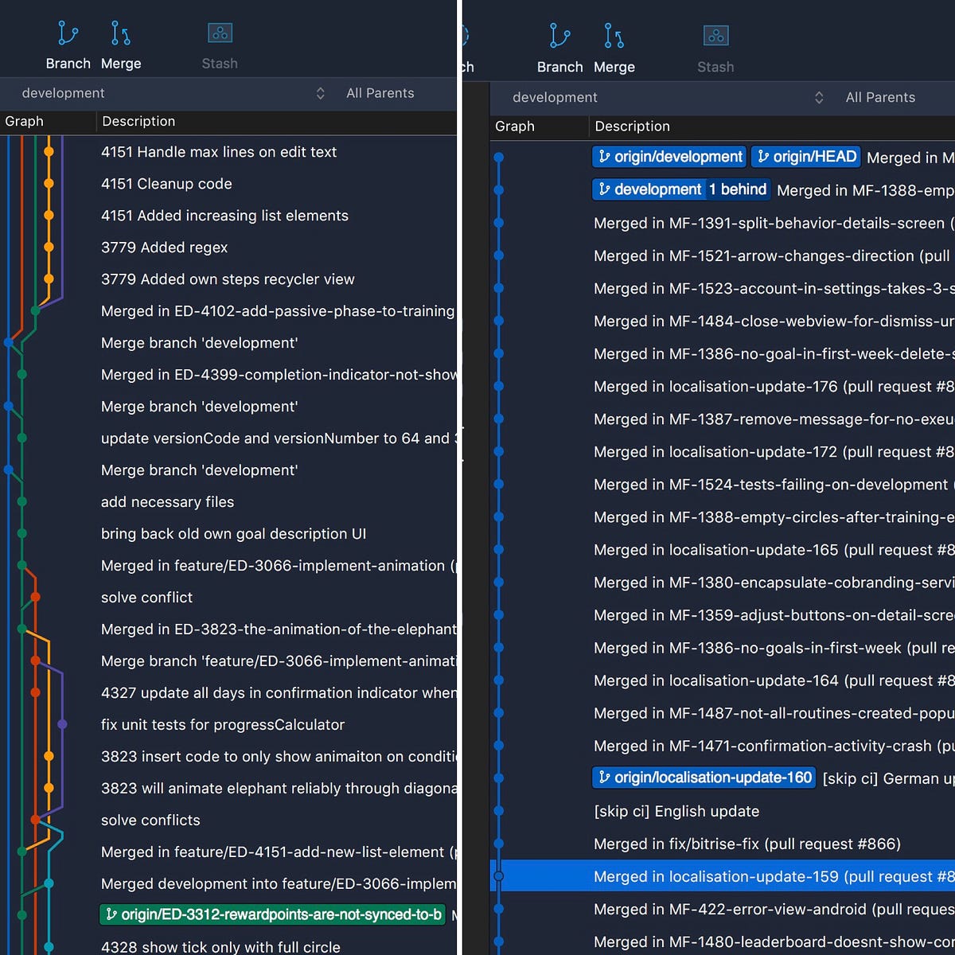Click the Description column header

click(x=138, y=121)
